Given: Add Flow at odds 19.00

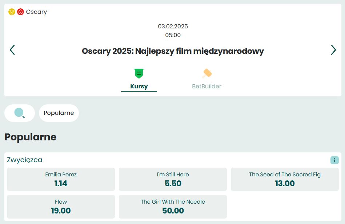Looking at the screenshot, I should (x=61, y=207).
